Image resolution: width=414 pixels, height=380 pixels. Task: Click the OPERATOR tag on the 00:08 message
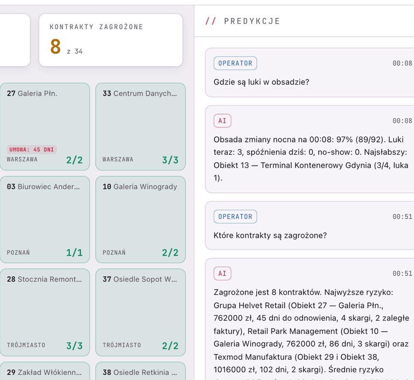tap(235, 63)
